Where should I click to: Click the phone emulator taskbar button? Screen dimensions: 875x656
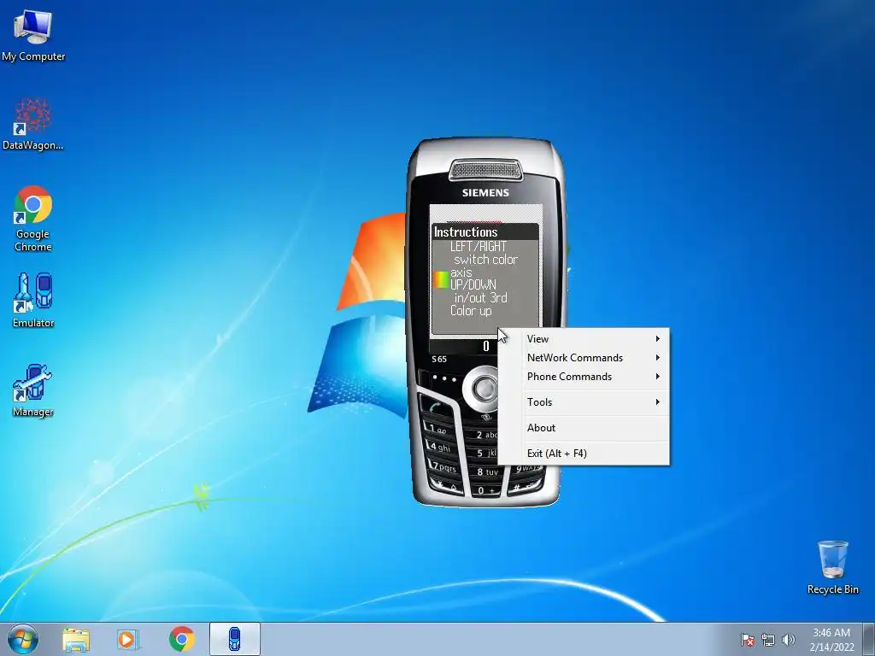[235, 639]
